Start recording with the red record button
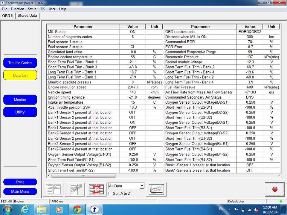Viewport: 287px width, 215px height. click(275, 189)
